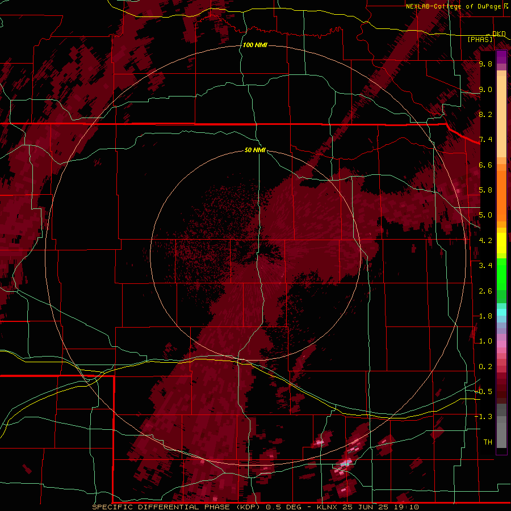Screen dimensions: 511x511
Task: Click the -0.5 scale value
Action: click(484, 392)
